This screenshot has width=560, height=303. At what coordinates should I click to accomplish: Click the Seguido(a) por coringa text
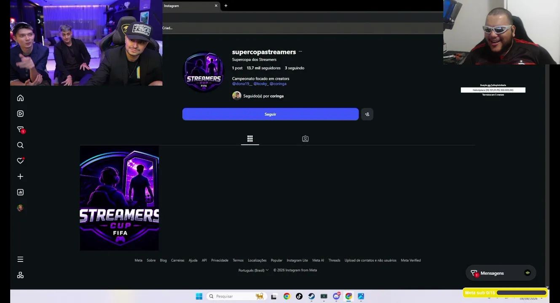point(263,96)
